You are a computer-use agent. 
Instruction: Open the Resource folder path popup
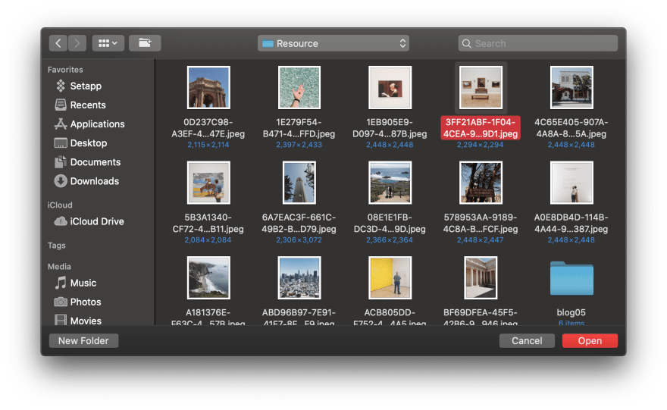pyautogui.click(x=333, y=43)
